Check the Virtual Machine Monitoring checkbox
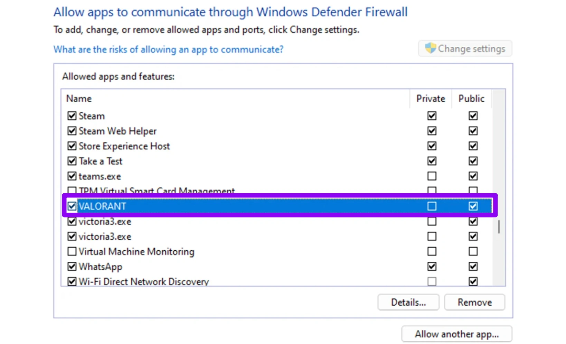 tap(72, 251)
